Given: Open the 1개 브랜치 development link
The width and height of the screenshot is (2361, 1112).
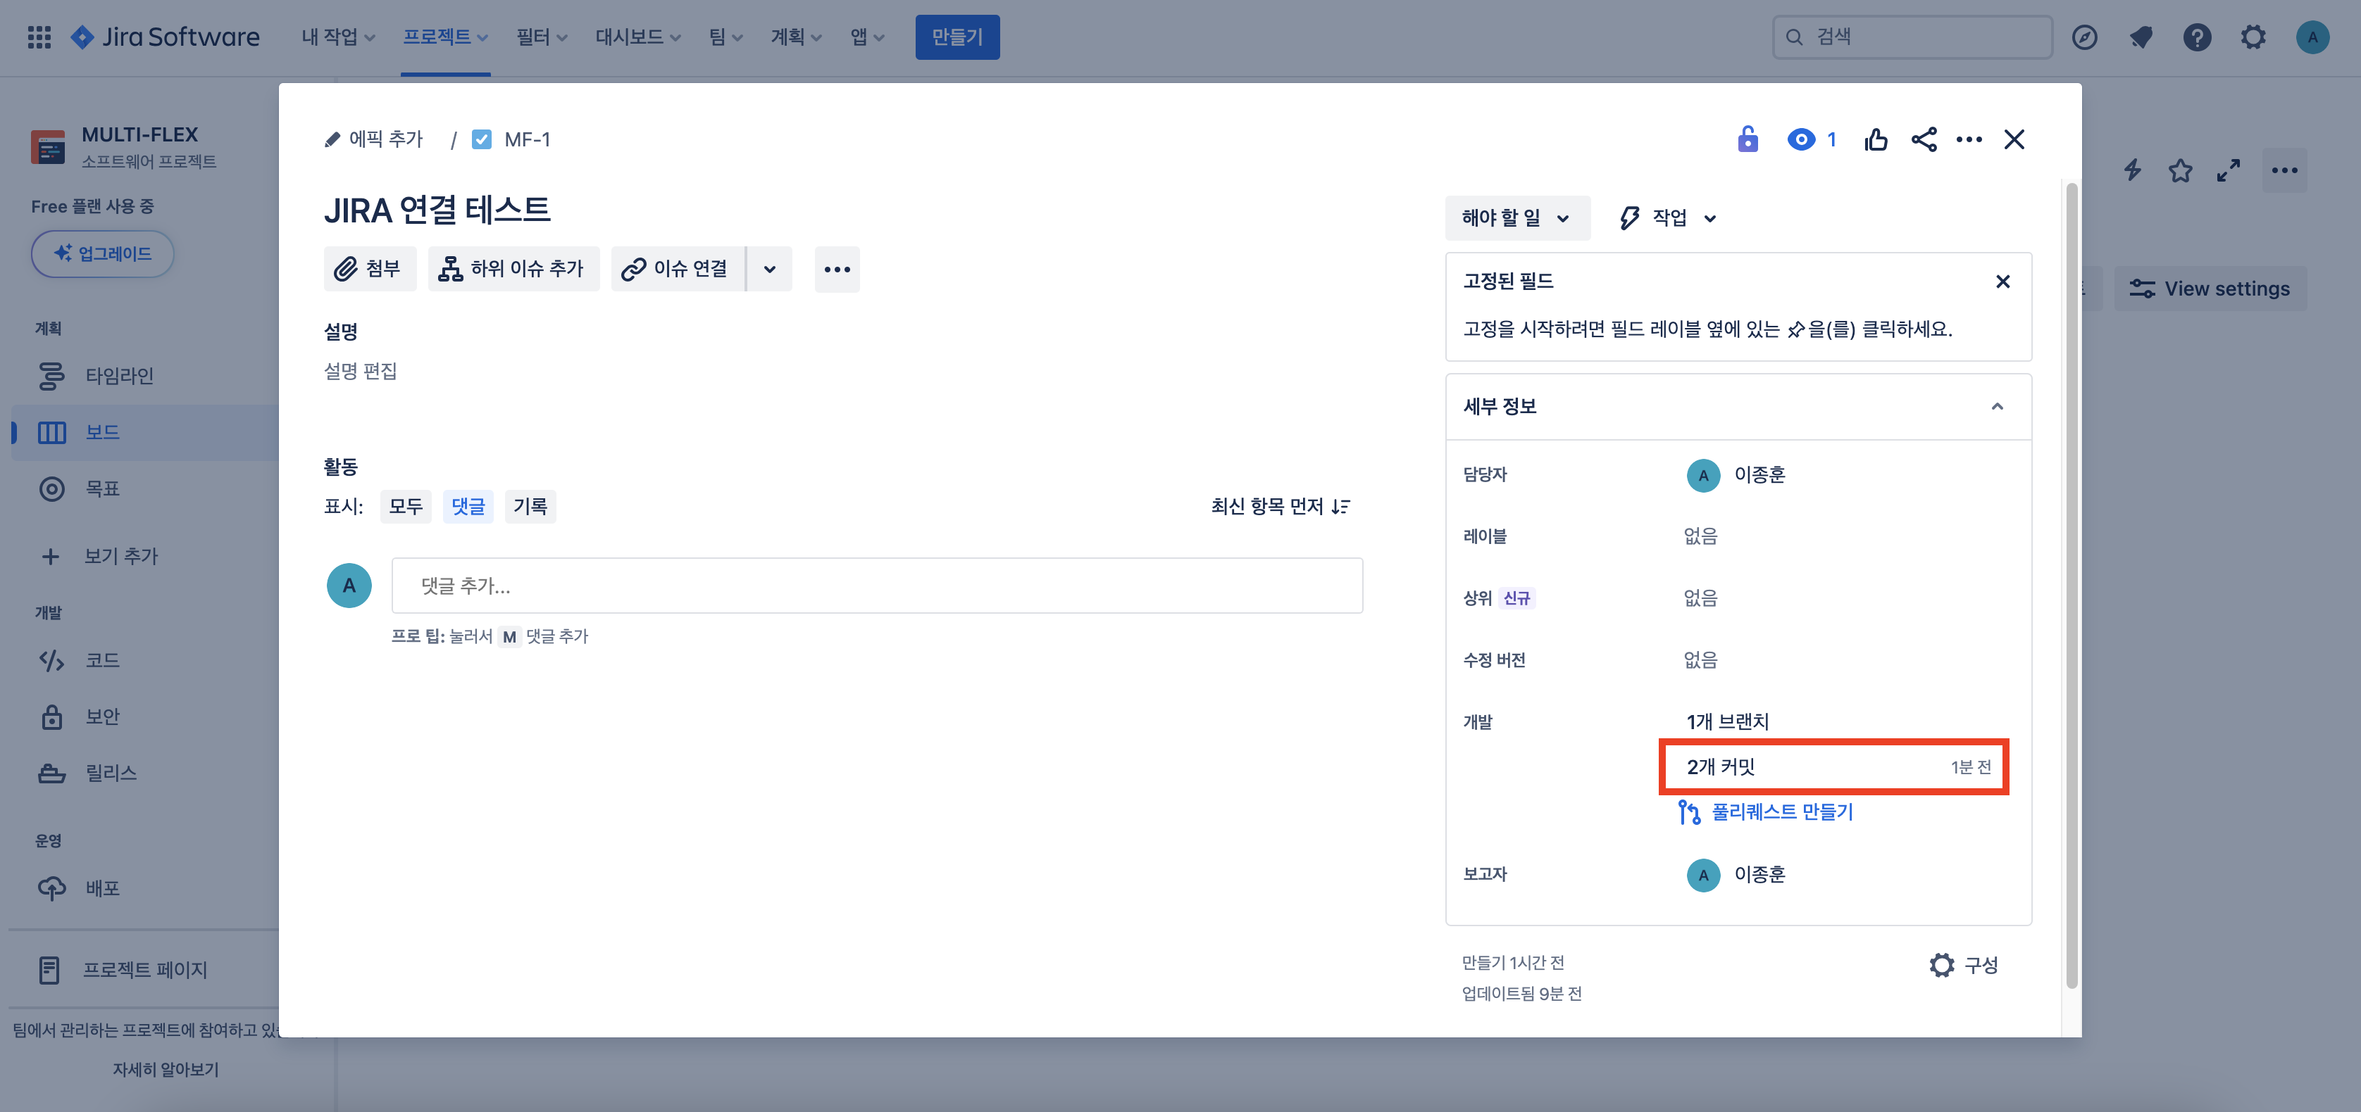Looking at the screenshot, I should [x=1728, y=722].
